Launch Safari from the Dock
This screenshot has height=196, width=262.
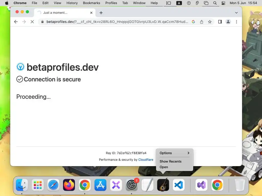tap(53, 185)
